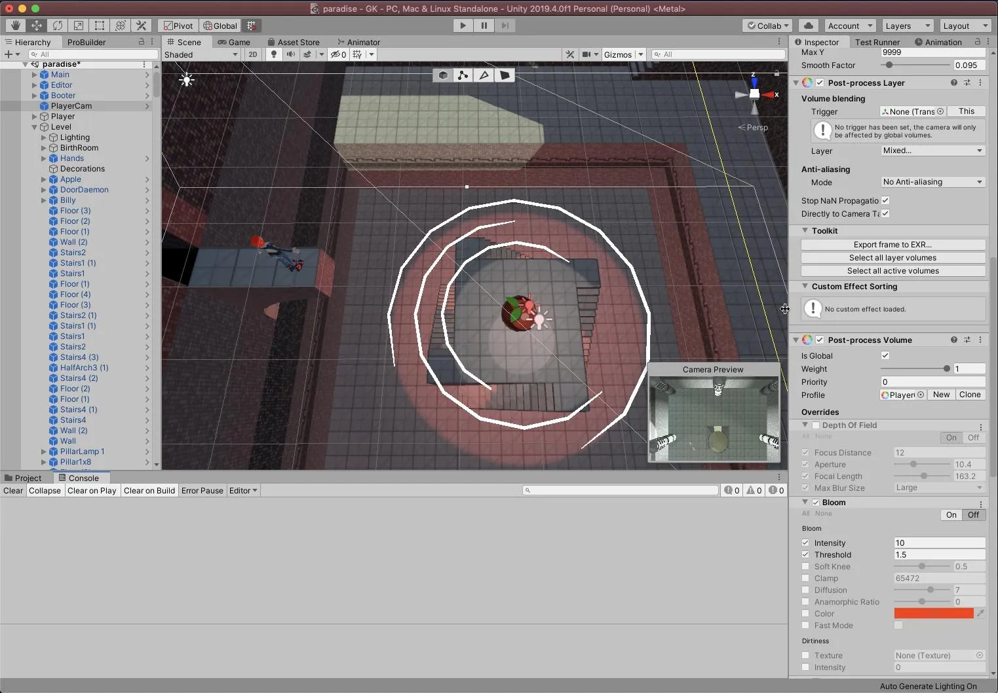The image size is (998, 693).
Task: Click Export frame to EXR button
Action: click(892, 244)
